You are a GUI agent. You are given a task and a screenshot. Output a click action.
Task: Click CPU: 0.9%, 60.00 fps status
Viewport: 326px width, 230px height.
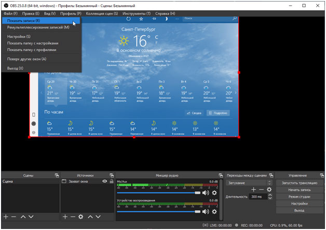click(287, 225)
